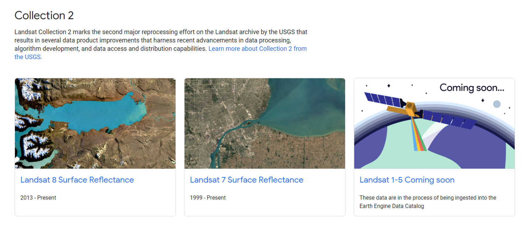The height and width of the screenshot is (225, 531).
Task: Click the gray moon in the illustration
Action: click(497, 104)
